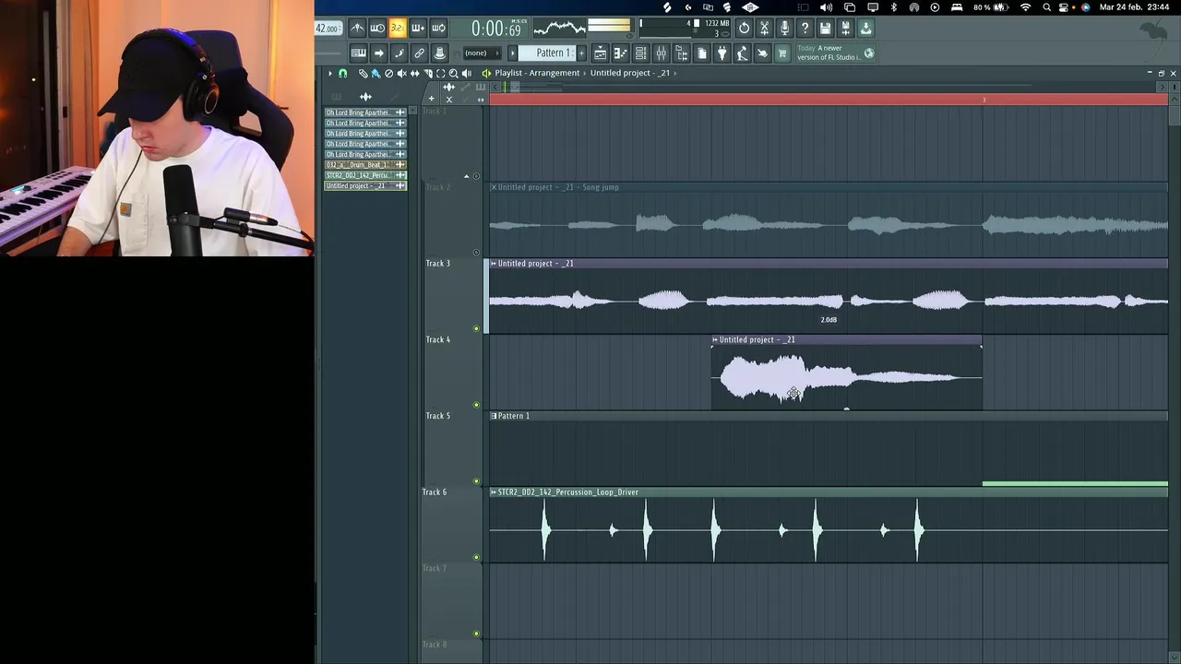This screenshot has width=1181, height=664.
Task: Select the Mute tool in Playlist
Action: pos(401,73)
